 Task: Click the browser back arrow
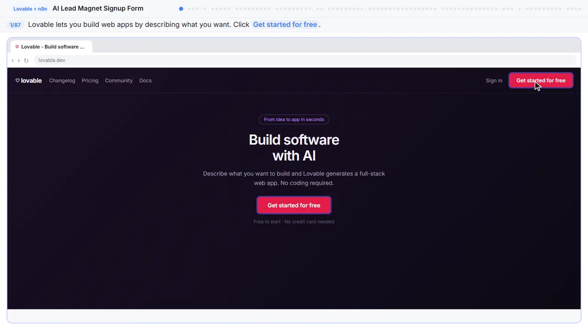tap(12, 60)
